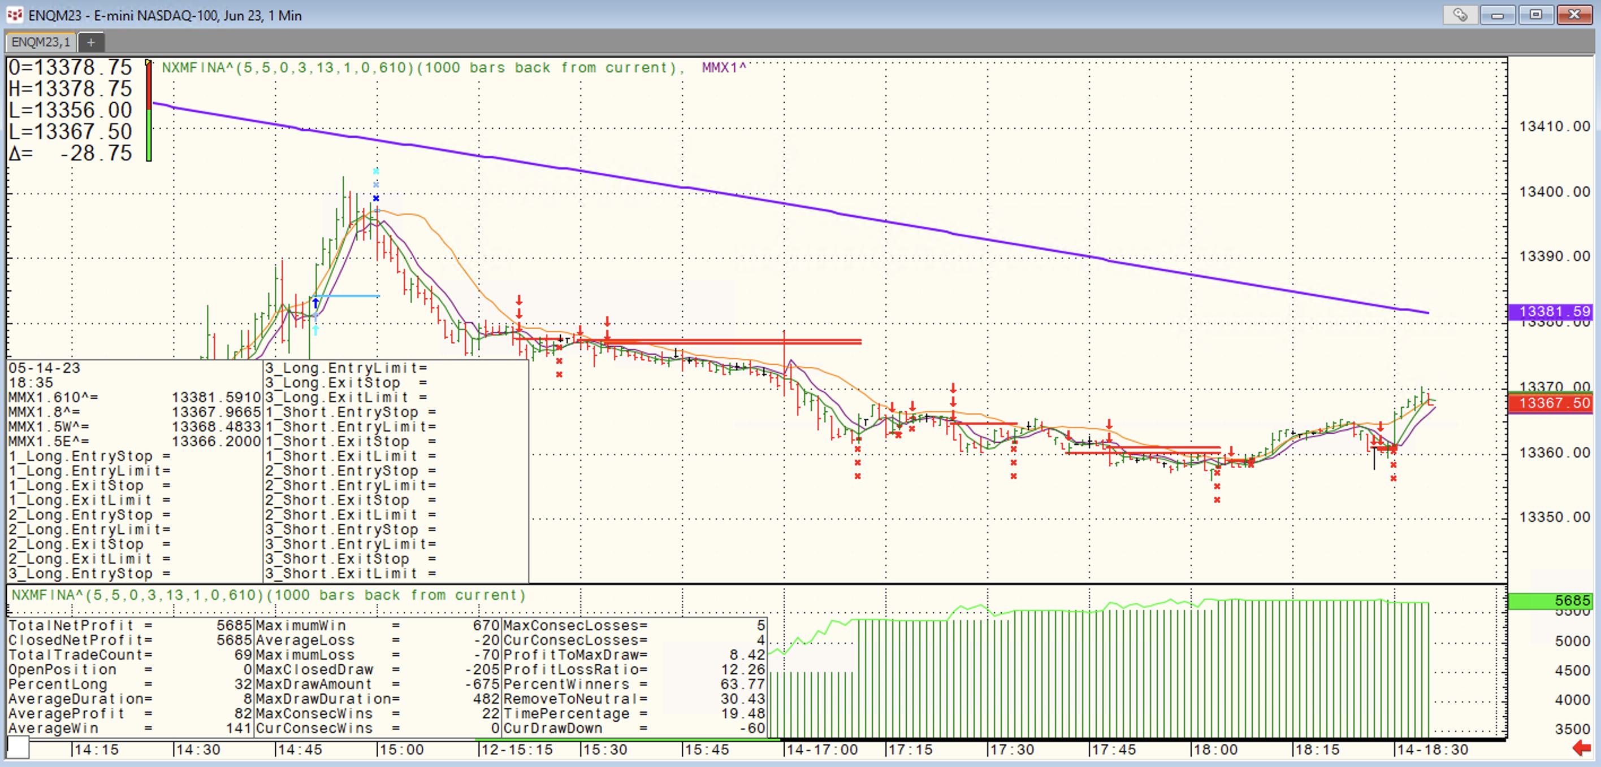Click the 1_Short.EntryStop row
Screen dimensions: 1601x767
pyautogui.click(x=396, y=412)
